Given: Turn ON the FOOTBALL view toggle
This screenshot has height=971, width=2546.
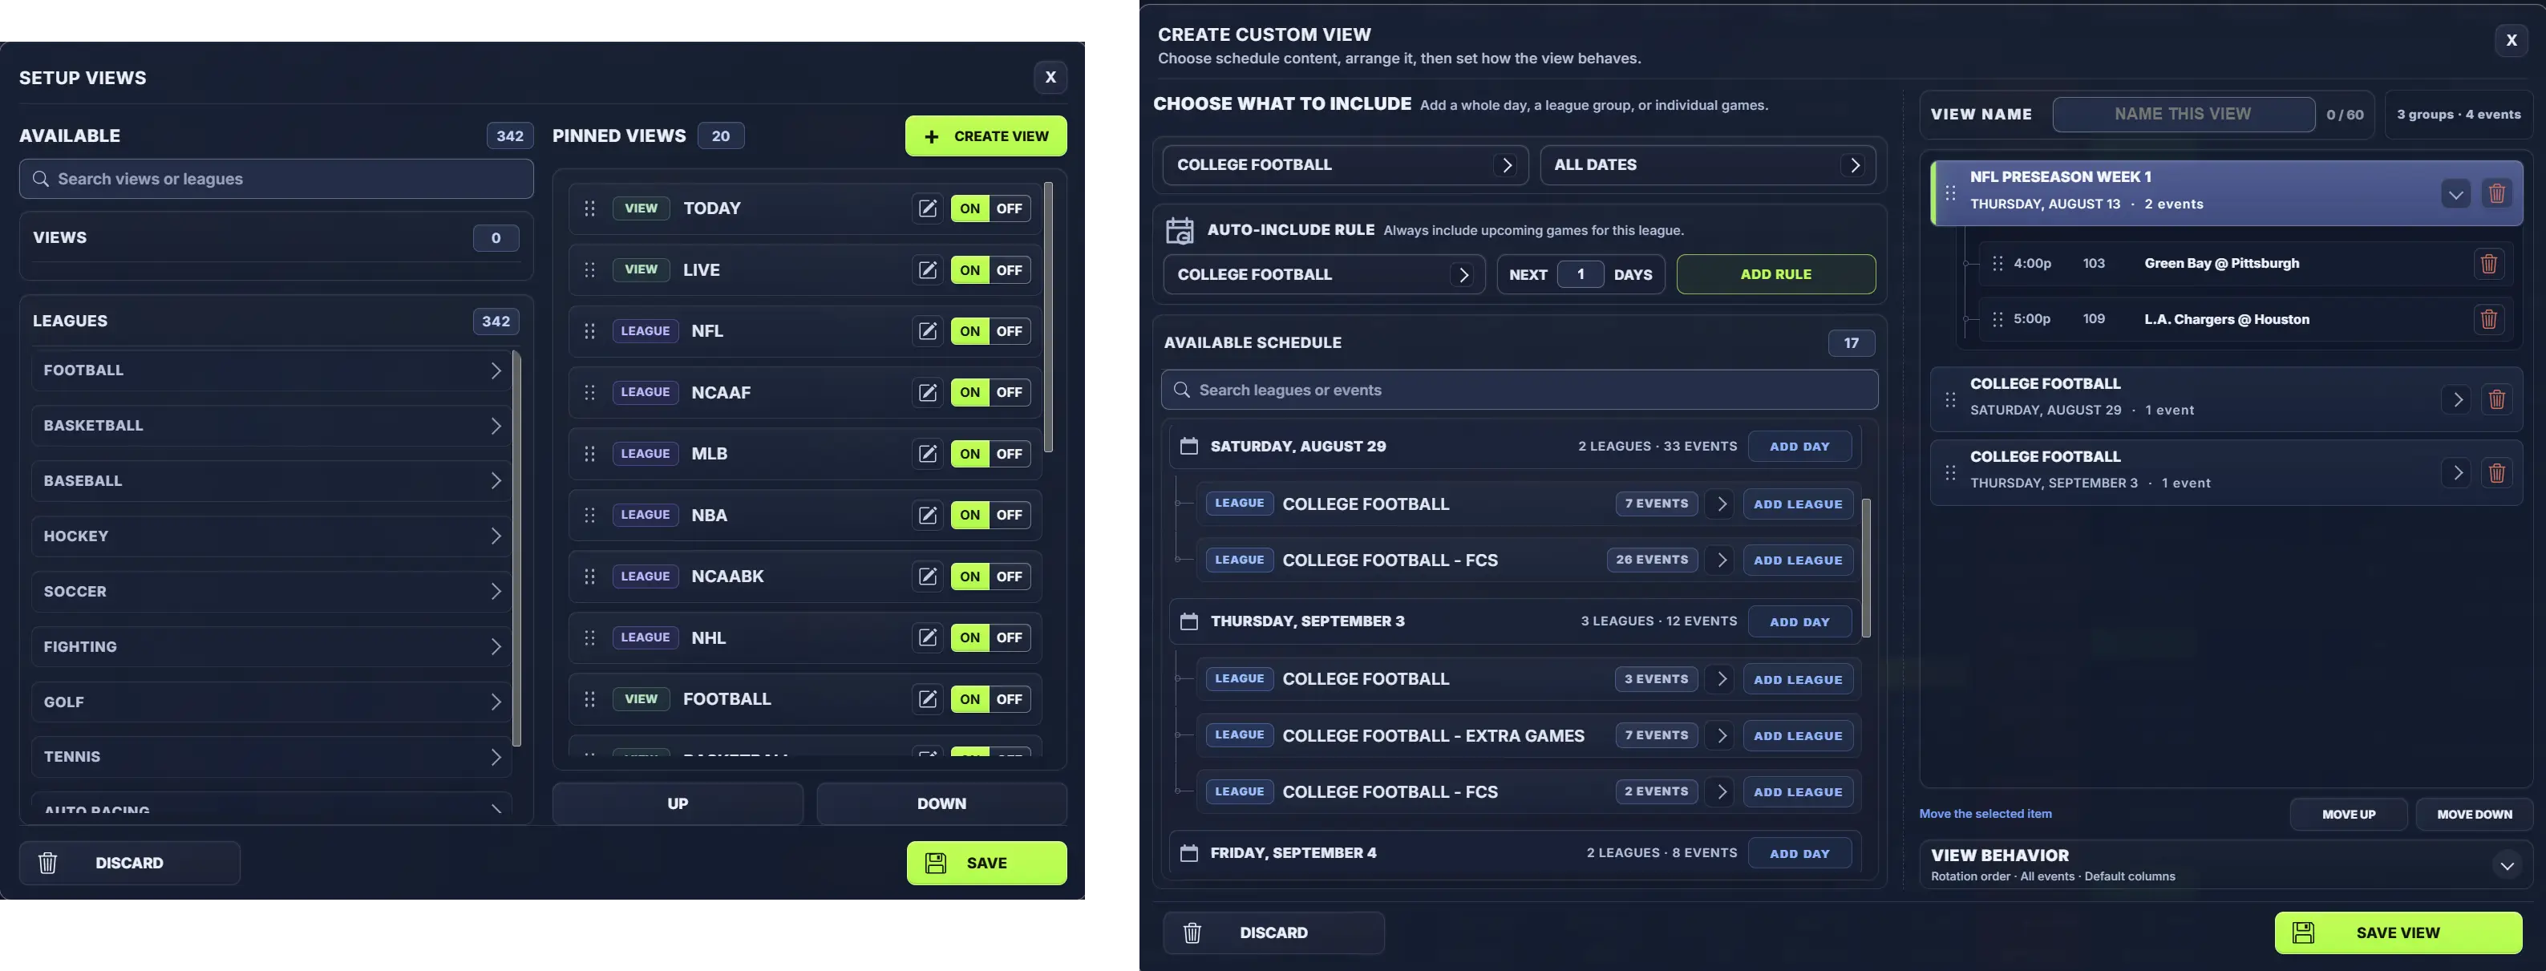Looking at the screenshot, I should [969, 698].
